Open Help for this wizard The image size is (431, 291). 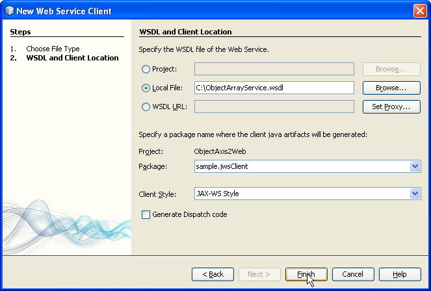click(x=400, y=274)
